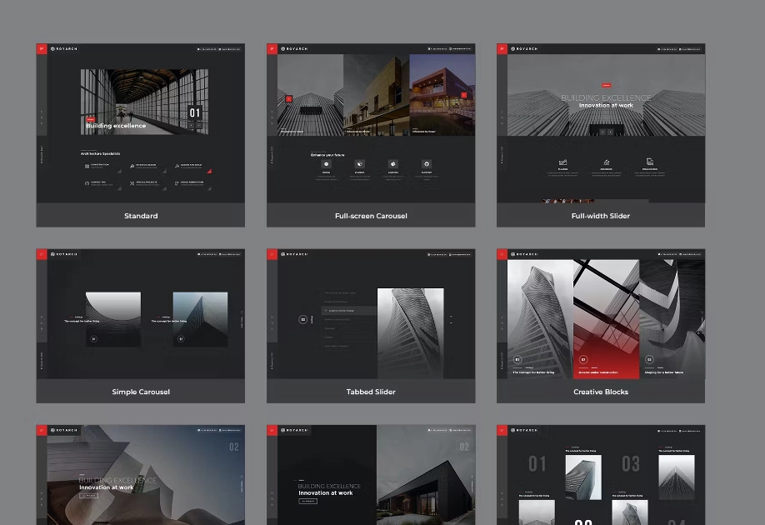The image size is (765, 525).
Task: Click the ROYARCH logo in the Standard demo header
Action: (64, 48)
